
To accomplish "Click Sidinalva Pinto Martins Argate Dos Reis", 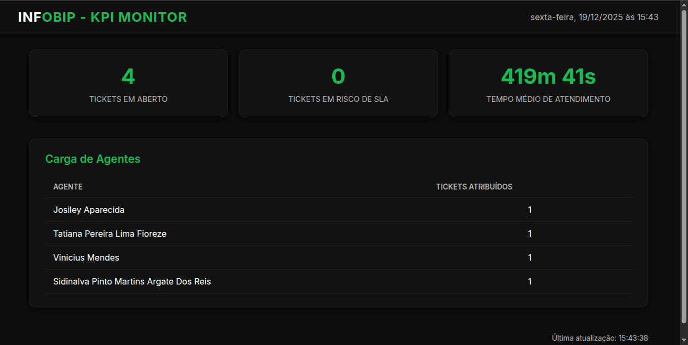I will 213,281.
